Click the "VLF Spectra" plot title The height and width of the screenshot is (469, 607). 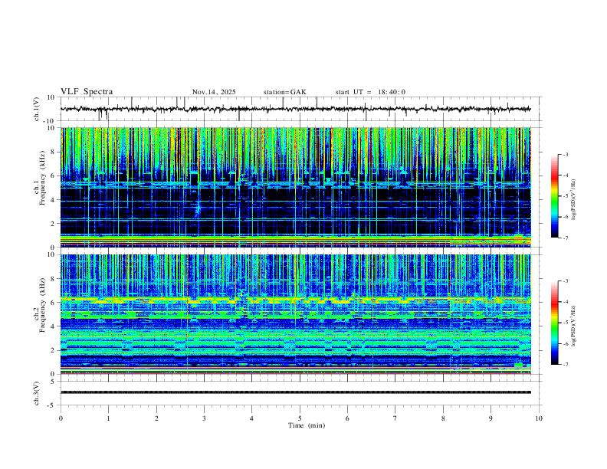[87, 92]
